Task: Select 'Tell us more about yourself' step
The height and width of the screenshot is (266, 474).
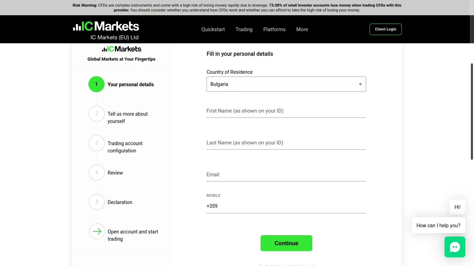Action: tap(128, 117)
